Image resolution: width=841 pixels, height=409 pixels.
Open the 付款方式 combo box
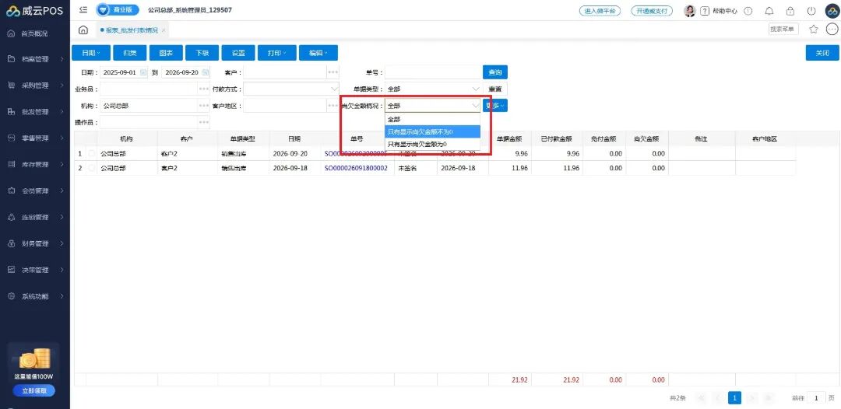[x=291, y=89]
